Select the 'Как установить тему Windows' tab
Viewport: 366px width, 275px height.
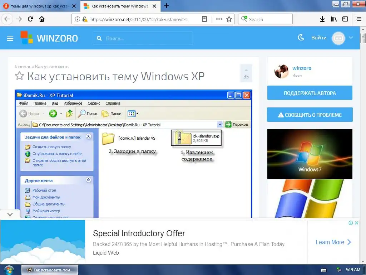[x=120, y=6]
